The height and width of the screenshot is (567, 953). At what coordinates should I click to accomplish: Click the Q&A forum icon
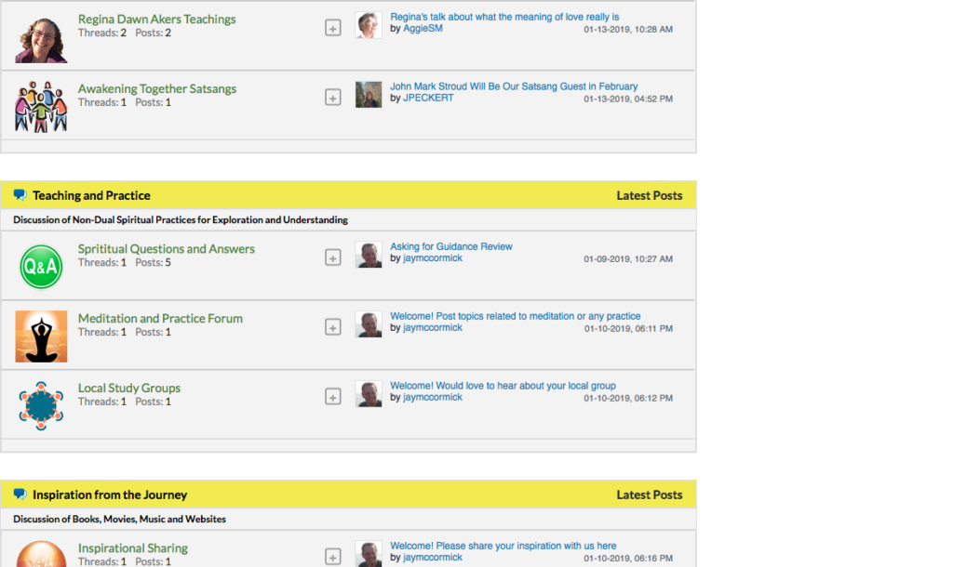[x=41, y=267]
